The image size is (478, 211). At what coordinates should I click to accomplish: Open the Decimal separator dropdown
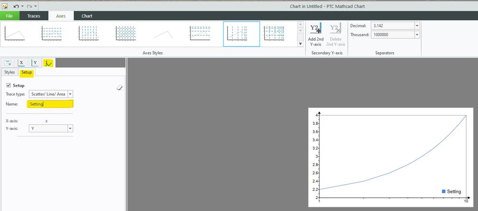pos(417,25)
